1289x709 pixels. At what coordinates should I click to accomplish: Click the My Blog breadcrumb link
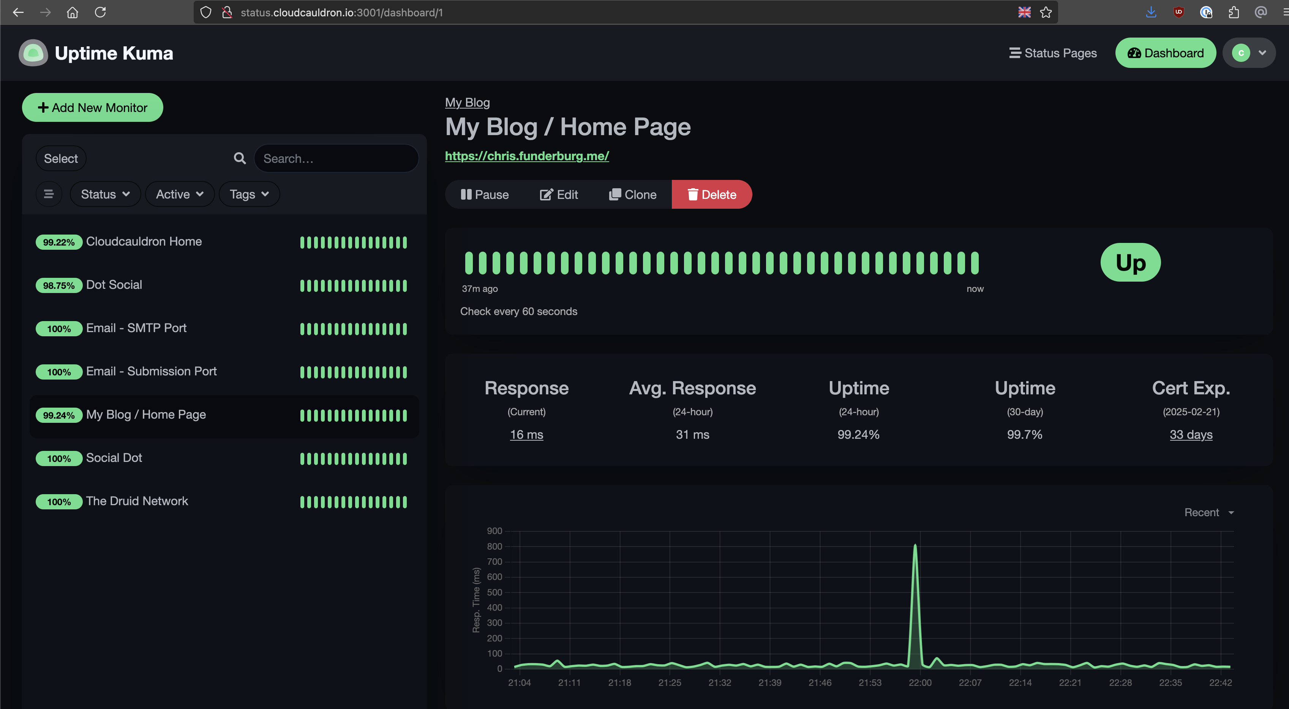click(x=468, y=102)
